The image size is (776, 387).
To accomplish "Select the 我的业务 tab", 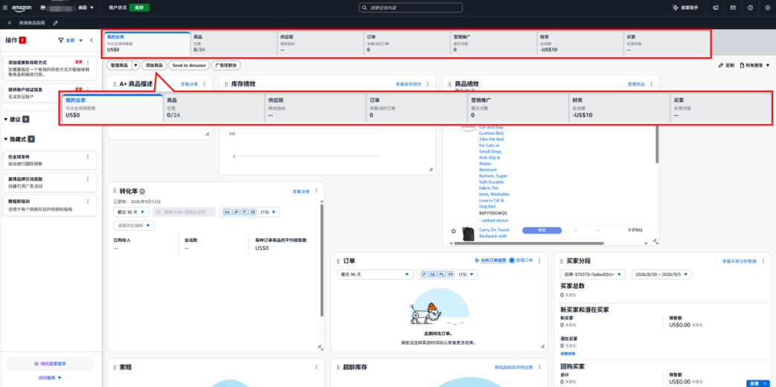I will (x=147, y=44).
